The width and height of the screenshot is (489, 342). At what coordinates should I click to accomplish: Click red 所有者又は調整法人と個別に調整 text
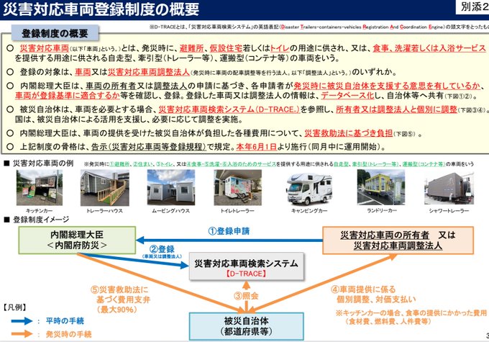pos(396,109)
